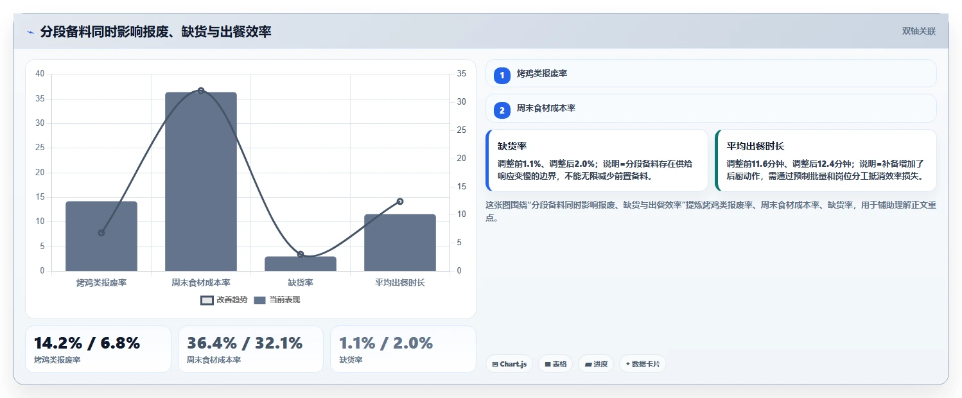Click the trend line point over 烤鸡类报废率
Viewport: 962px width, 398px height.
click(x=101, y=233)
